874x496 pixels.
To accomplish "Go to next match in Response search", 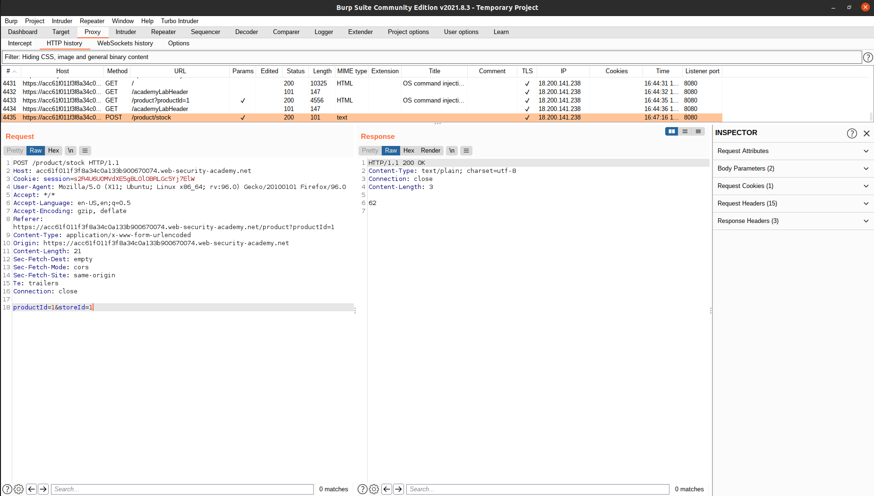I will click(x=398, y=489).
